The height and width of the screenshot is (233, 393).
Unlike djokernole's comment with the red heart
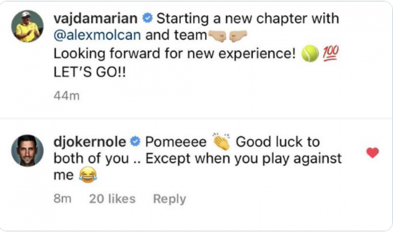372,152
